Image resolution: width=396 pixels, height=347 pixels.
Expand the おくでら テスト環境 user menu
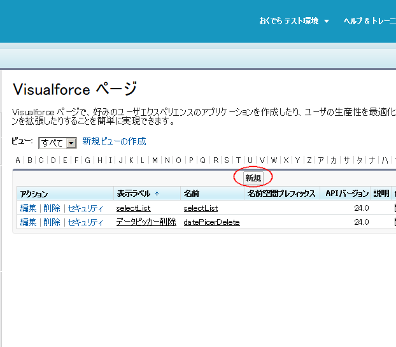pyautogui.click(x=294, y=21)
